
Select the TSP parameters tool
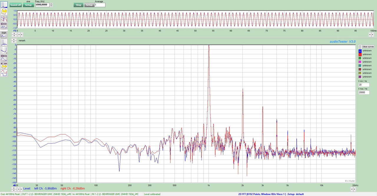tap(4, 35)
